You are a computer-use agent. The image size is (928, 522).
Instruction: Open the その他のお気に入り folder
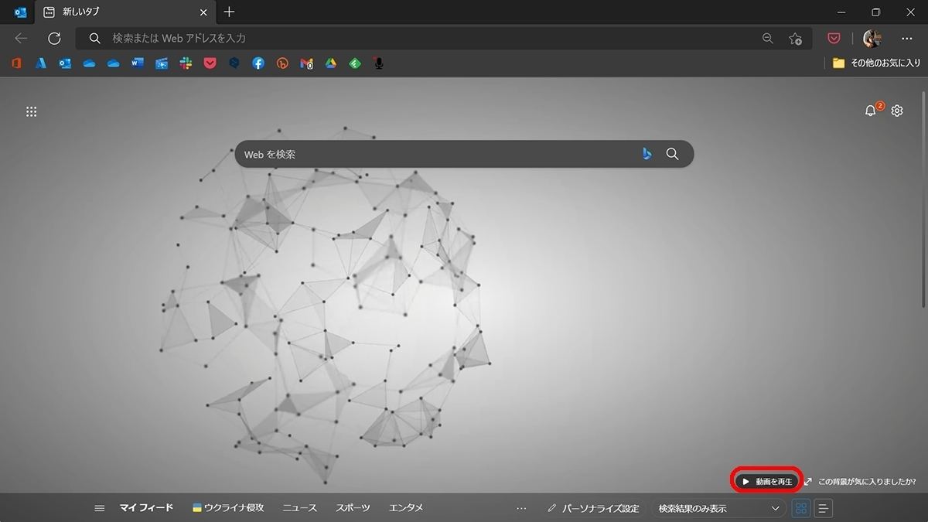(877, 63)
